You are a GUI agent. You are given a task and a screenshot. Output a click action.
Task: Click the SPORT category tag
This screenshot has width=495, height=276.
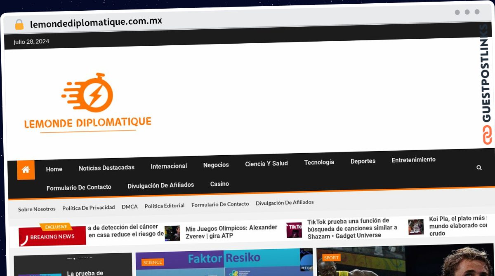point(331,257)
